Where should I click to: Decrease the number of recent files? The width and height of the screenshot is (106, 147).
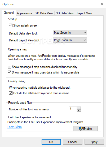79,111
